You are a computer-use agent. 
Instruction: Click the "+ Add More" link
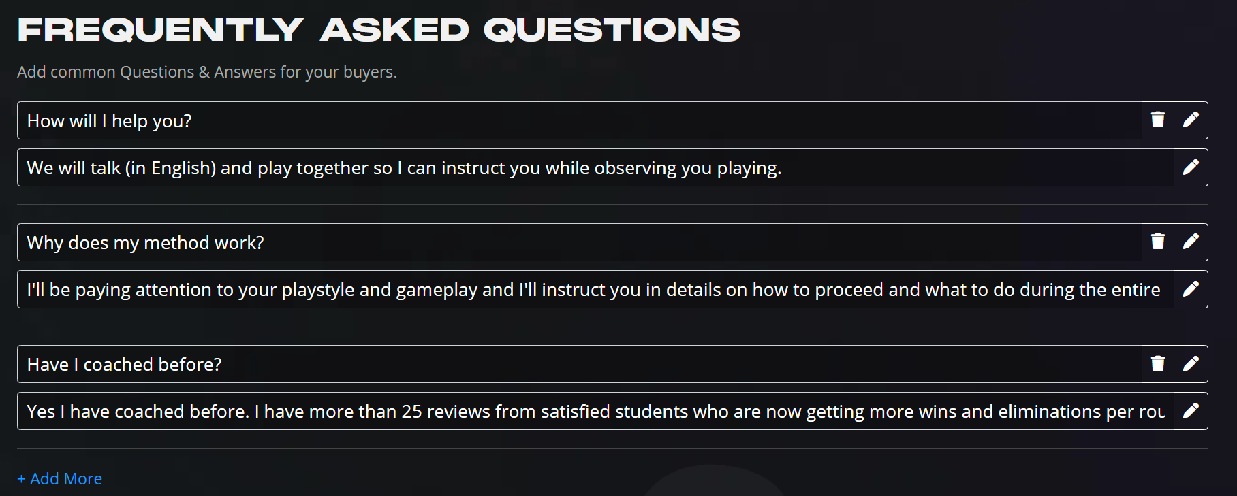(x=60, y=479)
